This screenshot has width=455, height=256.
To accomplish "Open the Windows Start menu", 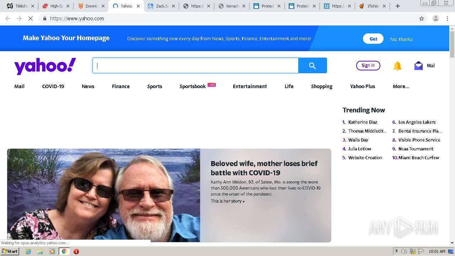I will click(10, 251).
